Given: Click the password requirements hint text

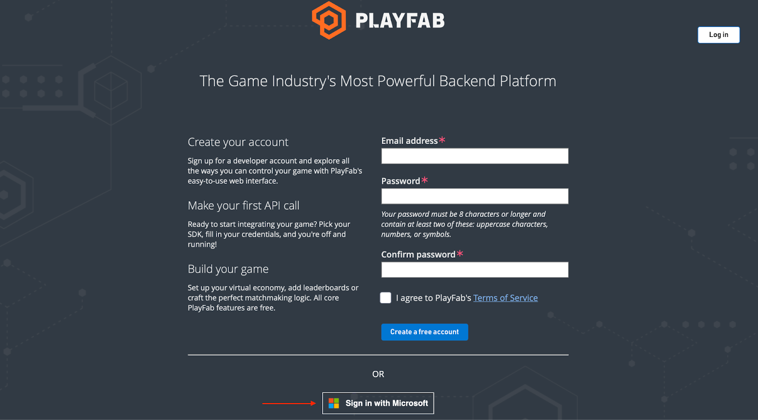Looking at the screenshot, I should (464, 224).
